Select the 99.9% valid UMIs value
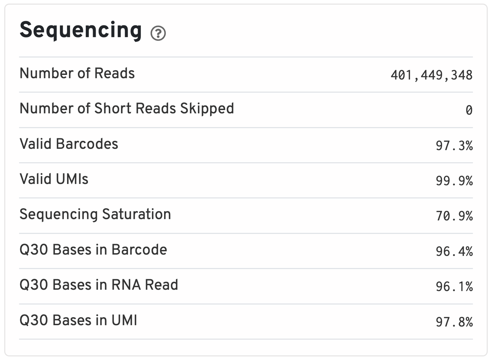 point(454,181)
